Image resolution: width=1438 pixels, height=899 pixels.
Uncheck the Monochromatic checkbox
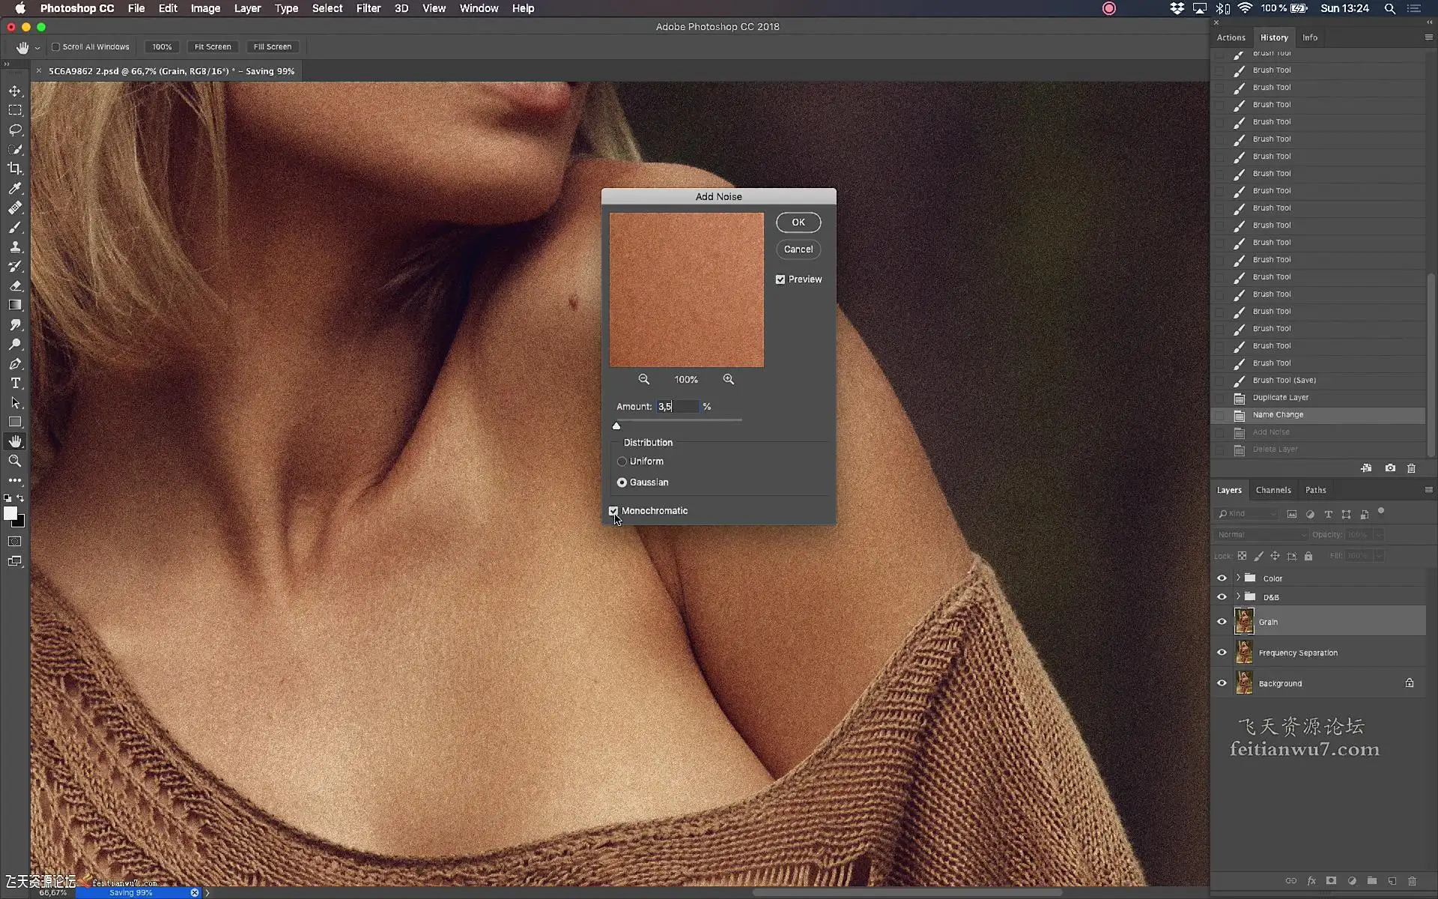(x=613, y=511)
